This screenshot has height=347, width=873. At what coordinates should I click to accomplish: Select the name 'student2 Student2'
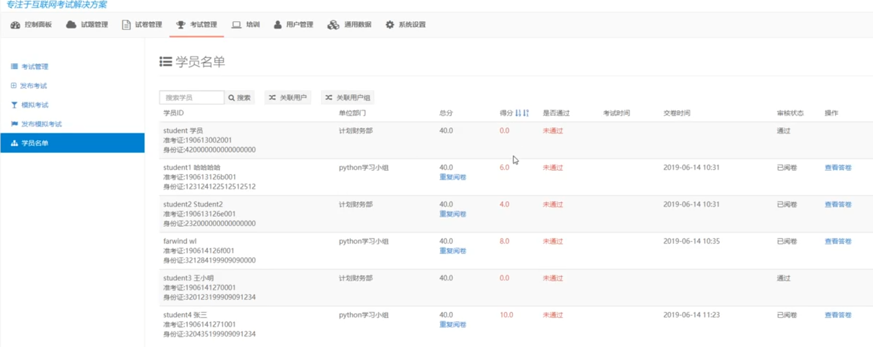pyautogui.click(x=193, y=204)
